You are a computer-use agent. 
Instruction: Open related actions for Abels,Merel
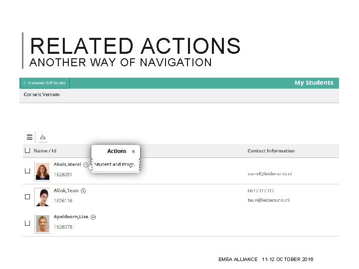tap(86, 165)
